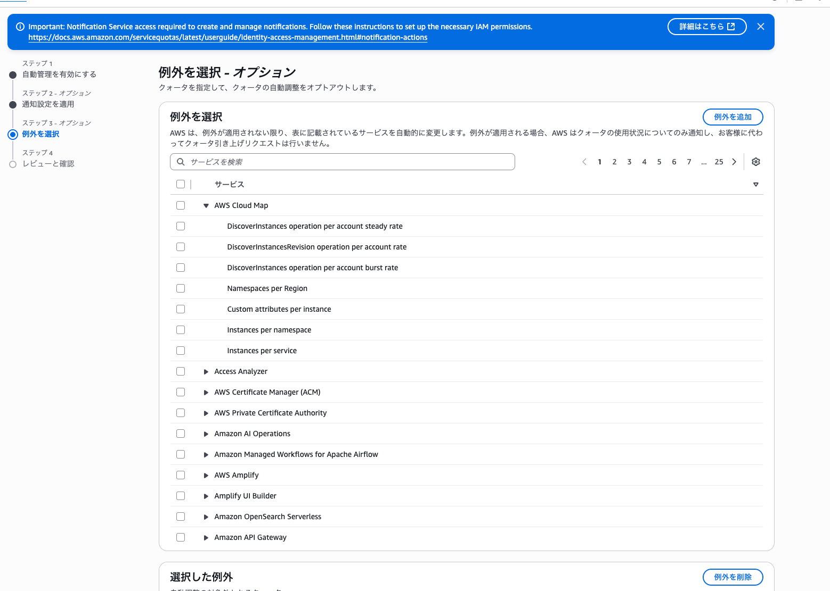This screenshot has width=830, height=591.
Task: Expand Amazon Managed Workflows for Apache Airflow
Action: 206,455
